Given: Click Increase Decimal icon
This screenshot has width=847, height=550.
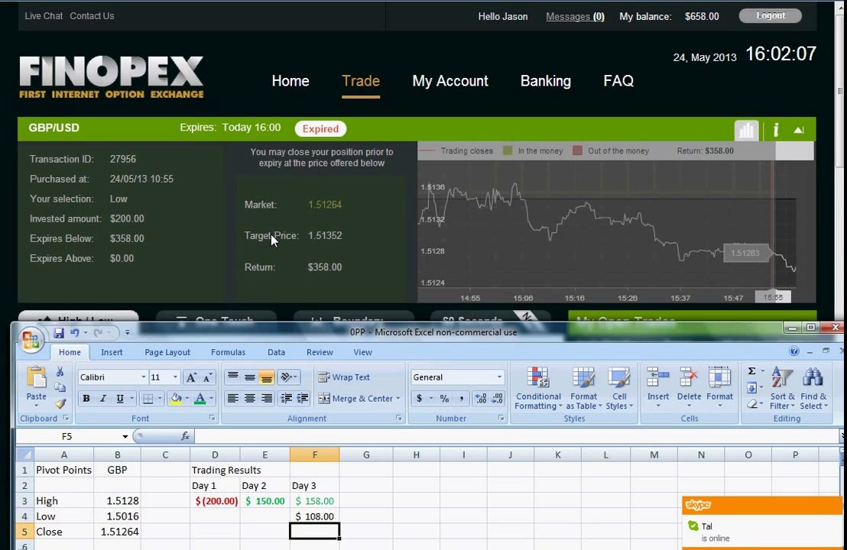Looking at the screenshot, I should 480,398.
